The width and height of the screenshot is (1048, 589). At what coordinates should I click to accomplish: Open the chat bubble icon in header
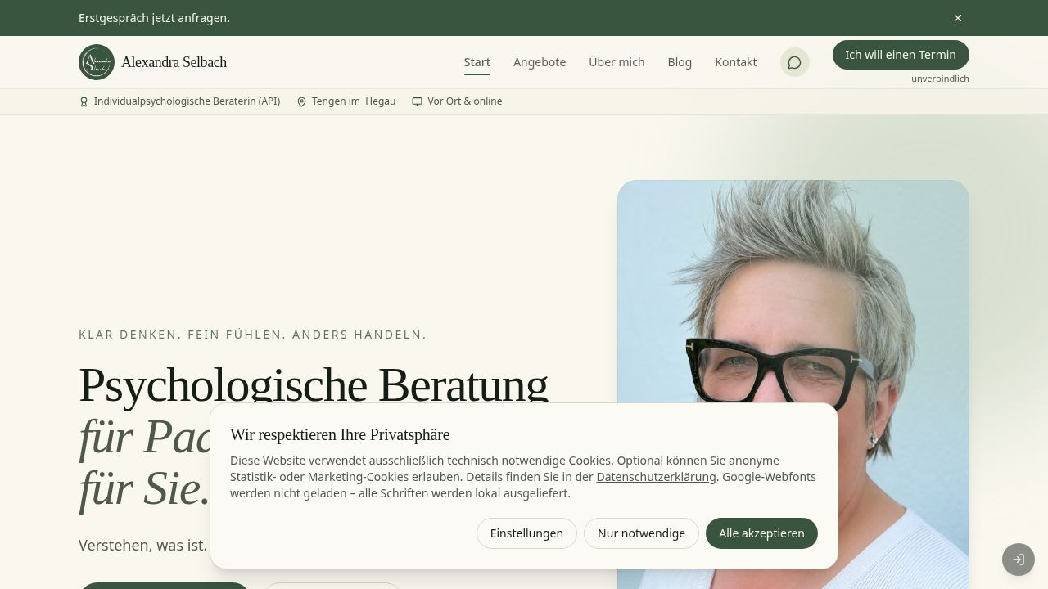[794, 62]
